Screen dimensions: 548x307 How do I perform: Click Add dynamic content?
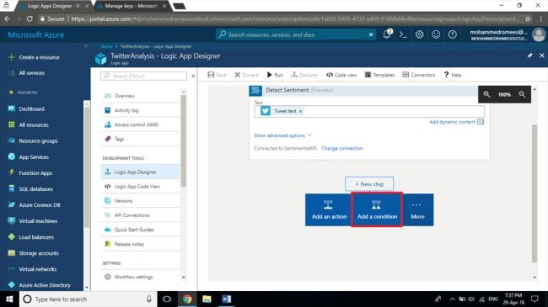point(456,122)
